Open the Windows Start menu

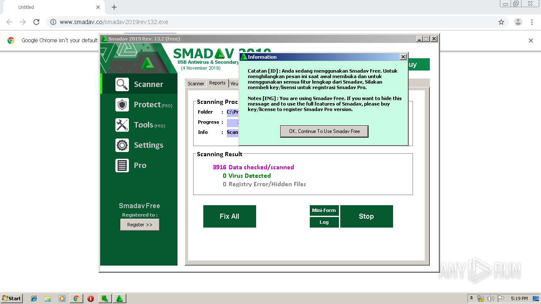[x=12, y=298]
